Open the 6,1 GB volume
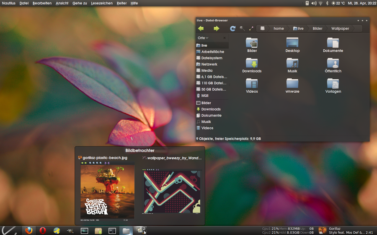The height and width of the screenshot is (235, 377). pos(212,77)
